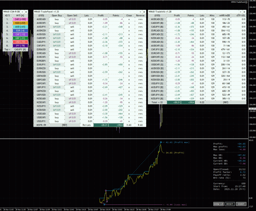The image size is (256, 211).
Task: Close the AUDJPY position via its x
Action: (x=129, y=27)
